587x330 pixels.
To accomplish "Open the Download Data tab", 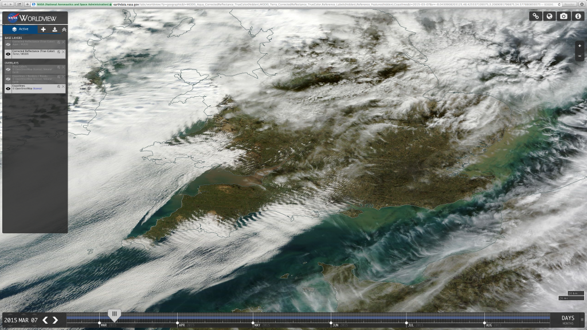I will [x=54, y=29].
